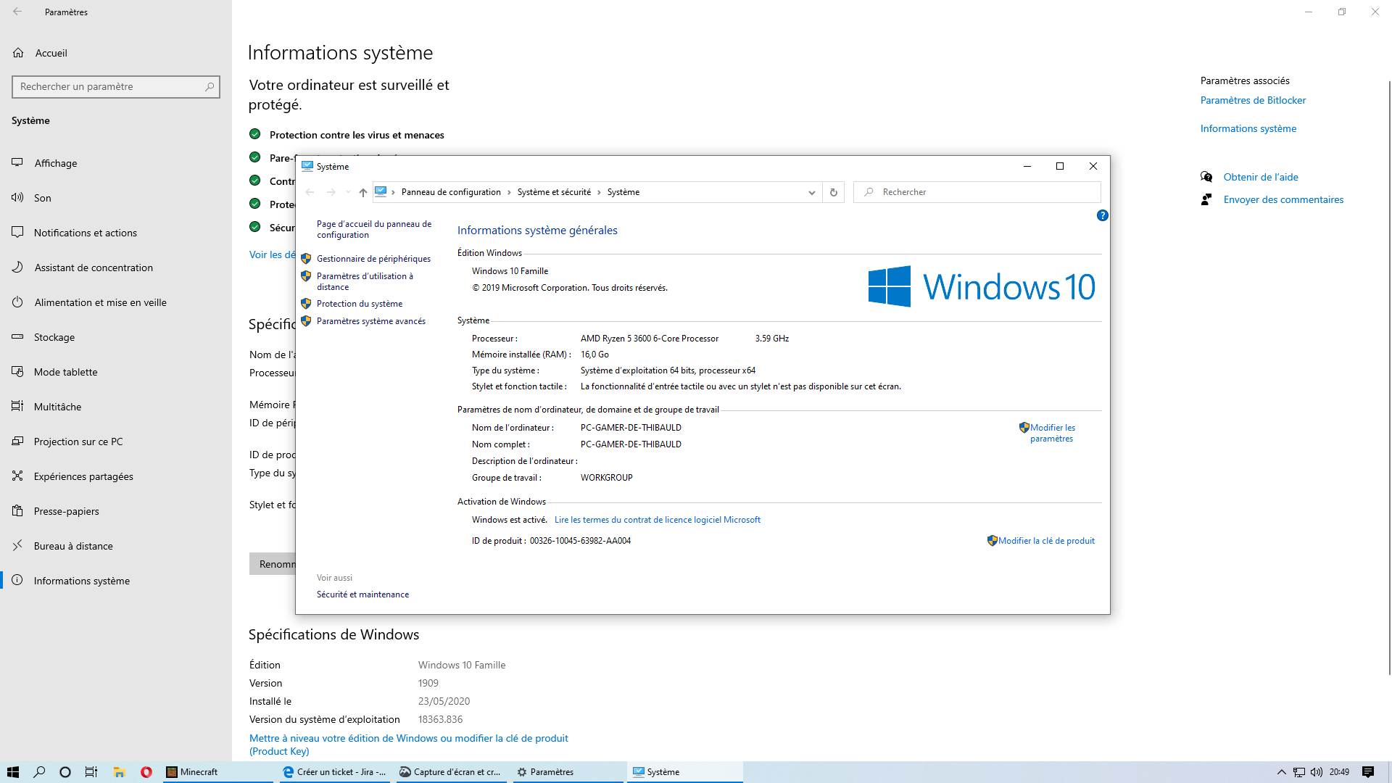
Task: Click the Accueil home icon
Action: click(18, 53)
